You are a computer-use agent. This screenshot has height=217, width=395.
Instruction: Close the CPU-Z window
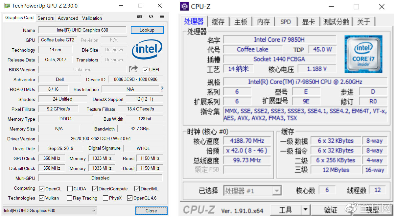[x=382, y=7]
